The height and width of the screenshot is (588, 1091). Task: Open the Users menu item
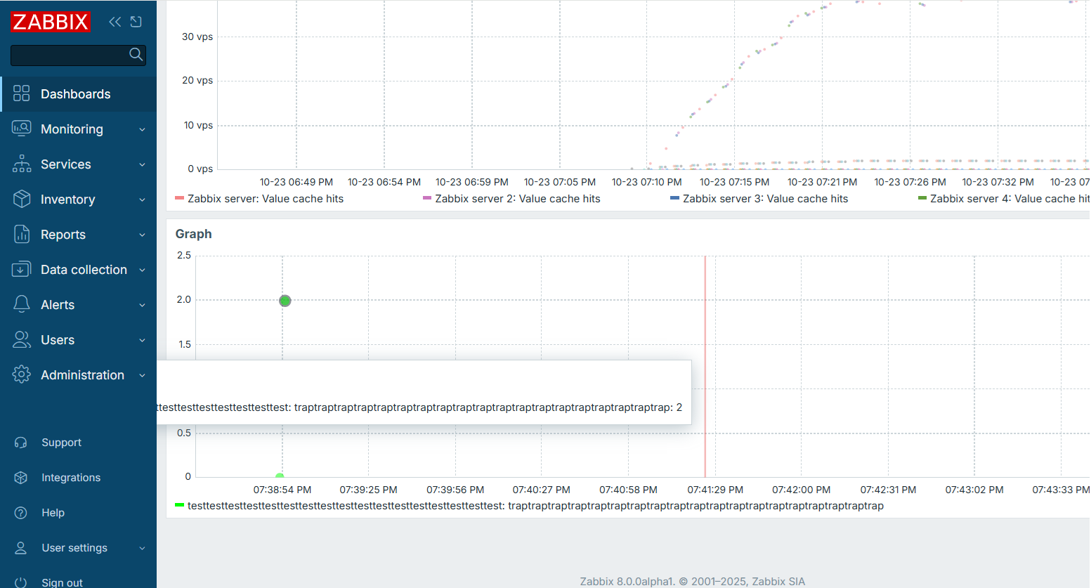point(58,340)
